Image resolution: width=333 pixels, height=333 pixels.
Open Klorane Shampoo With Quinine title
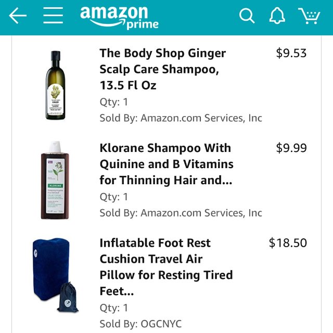coord(166,164)
